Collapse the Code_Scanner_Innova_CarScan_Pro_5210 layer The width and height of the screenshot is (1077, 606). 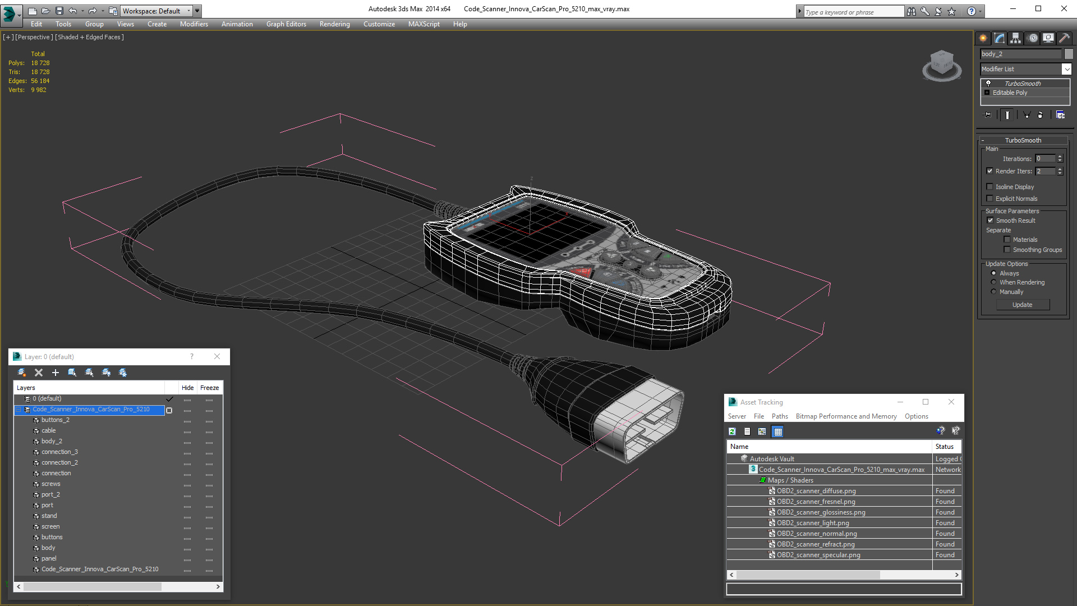tap(18, 410)
